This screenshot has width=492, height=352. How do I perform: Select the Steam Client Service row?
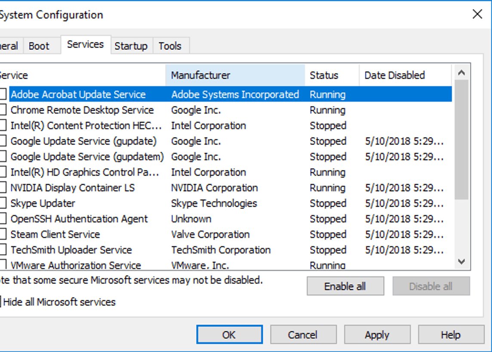coord(226,234)
